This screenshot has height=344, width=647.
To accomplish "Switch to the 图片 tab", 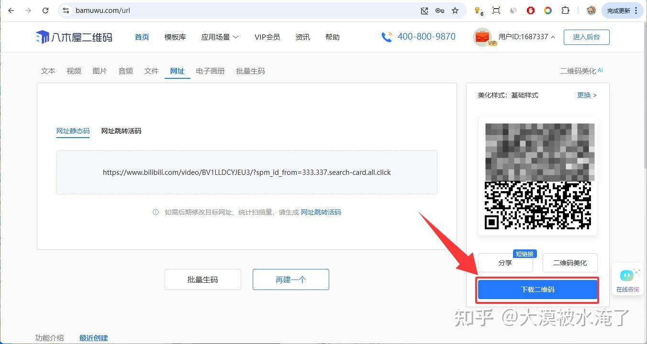I will tap(100, 71).
